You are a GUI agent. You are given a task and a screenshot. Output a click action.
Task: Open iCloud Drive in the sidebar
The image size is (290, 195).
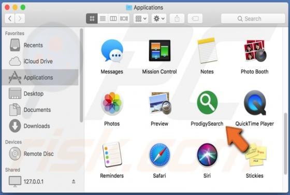(40, 61)
